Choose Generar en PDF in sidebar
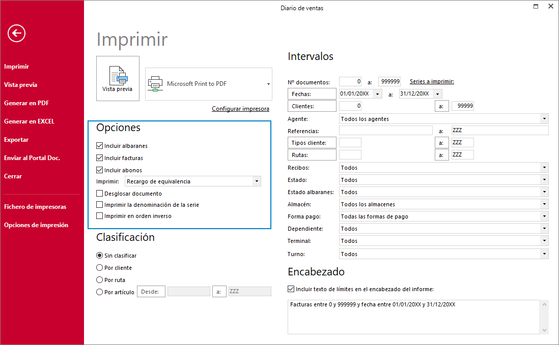 26,103
